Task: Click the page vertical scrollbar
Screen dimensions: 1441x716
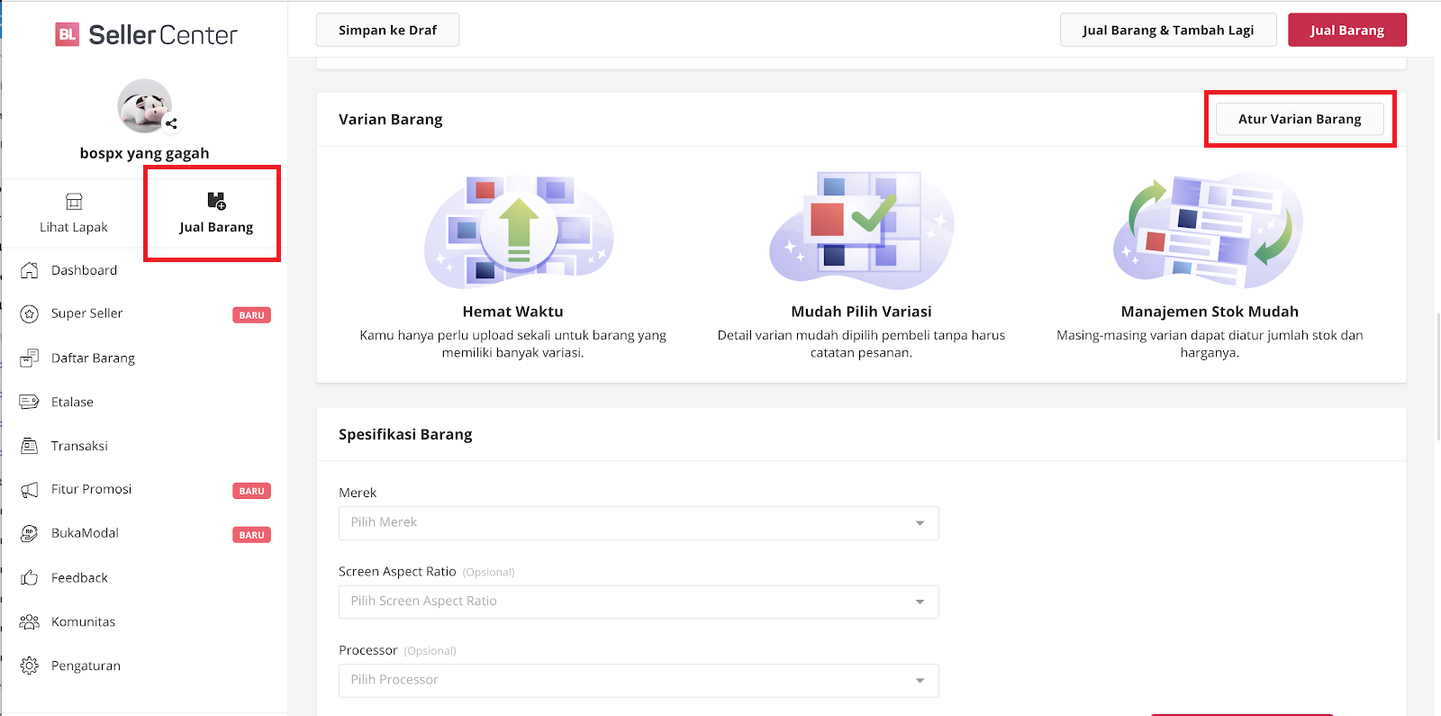Action: click(x=1437, y=376)
